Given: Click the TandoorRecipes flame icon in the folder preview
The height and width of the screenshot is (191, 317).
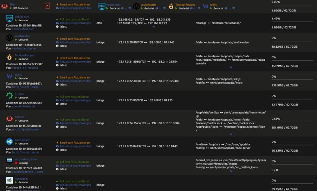Looking at the screenshot, I should [171, 6].
